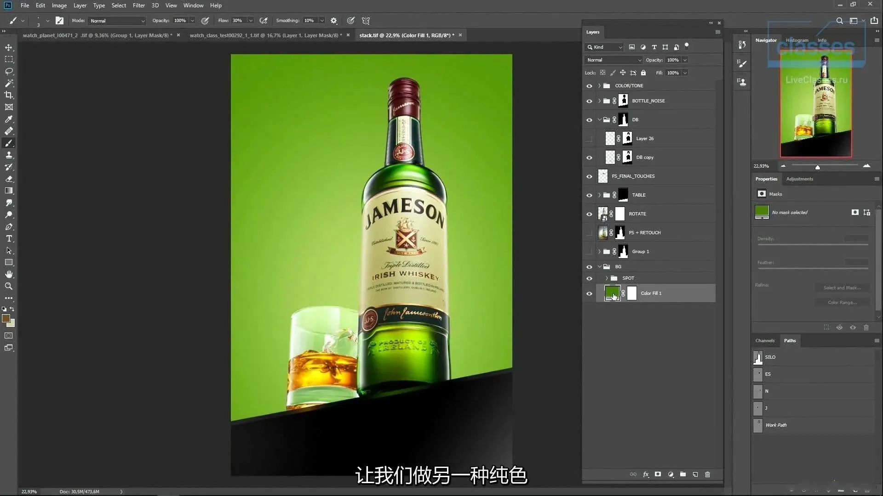883x496 pixels.
Task: Select the Lasso tool
Action: coord(9,72)
